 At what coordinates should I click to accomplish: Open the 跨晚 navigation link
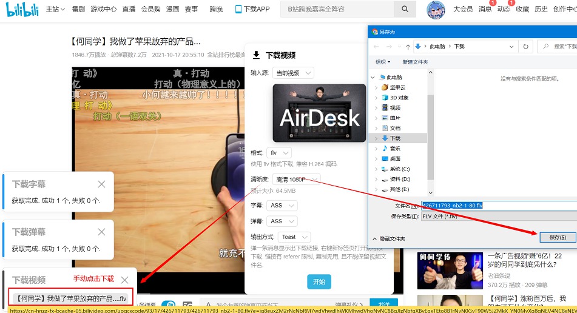click(216, 9)
